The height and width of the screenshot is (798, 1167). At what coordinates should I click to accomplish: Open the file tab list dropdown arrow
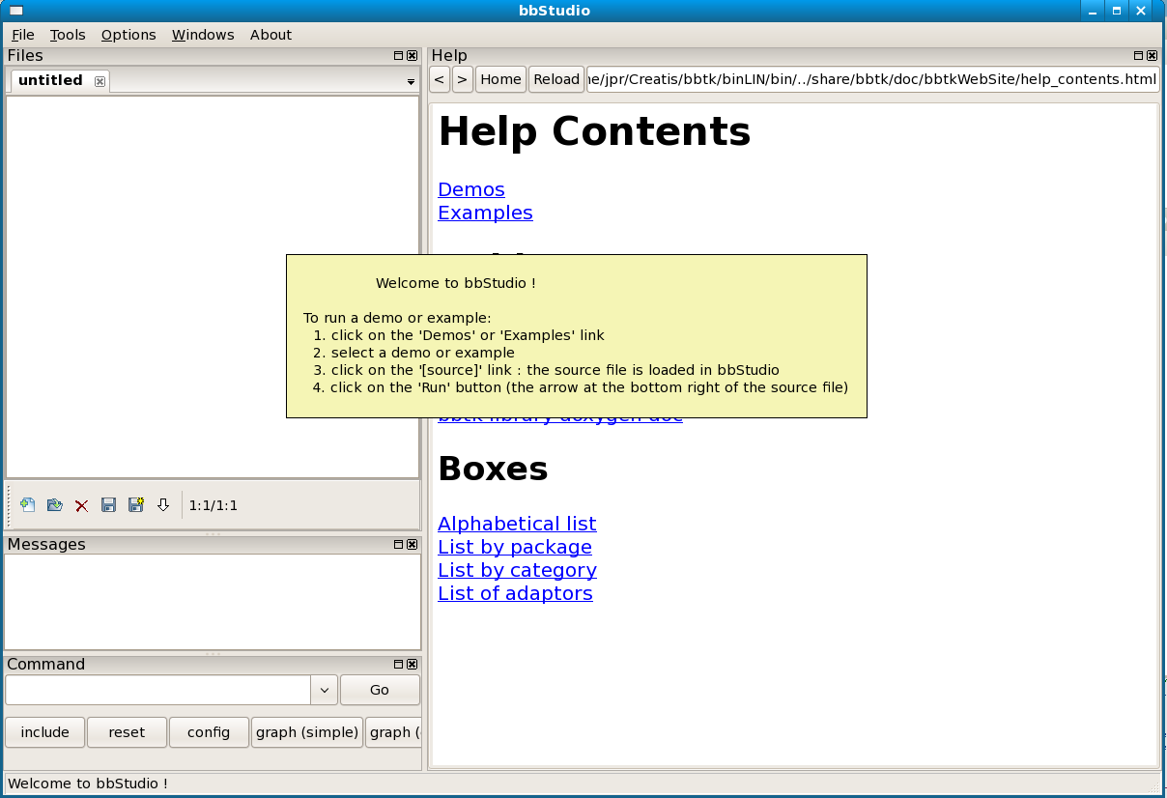pos(411,83)
